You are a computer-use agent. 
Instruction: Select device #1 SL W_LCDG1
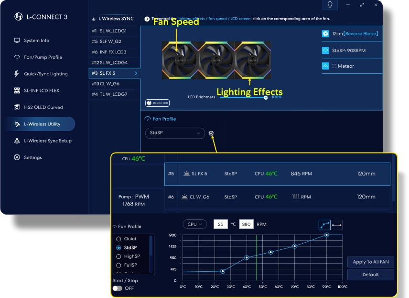tap(115, 31)
